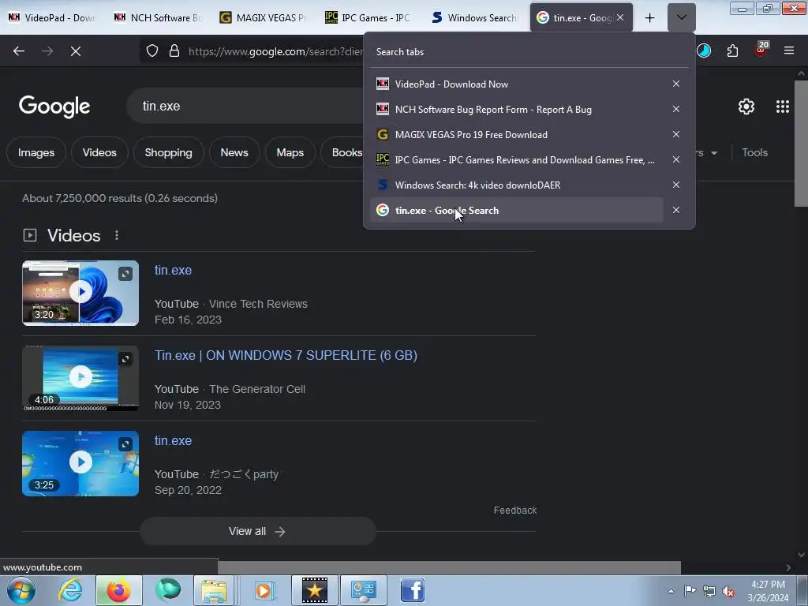Click View all videos button
This screenshot has height=606, width=808.
pyautogui.click(x=258, y=531)
